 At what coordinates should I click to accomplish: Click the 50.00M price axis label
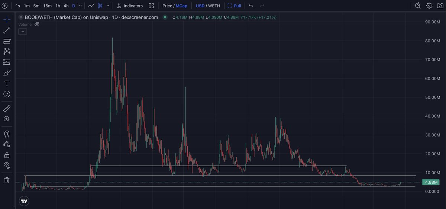coord(433,97)
